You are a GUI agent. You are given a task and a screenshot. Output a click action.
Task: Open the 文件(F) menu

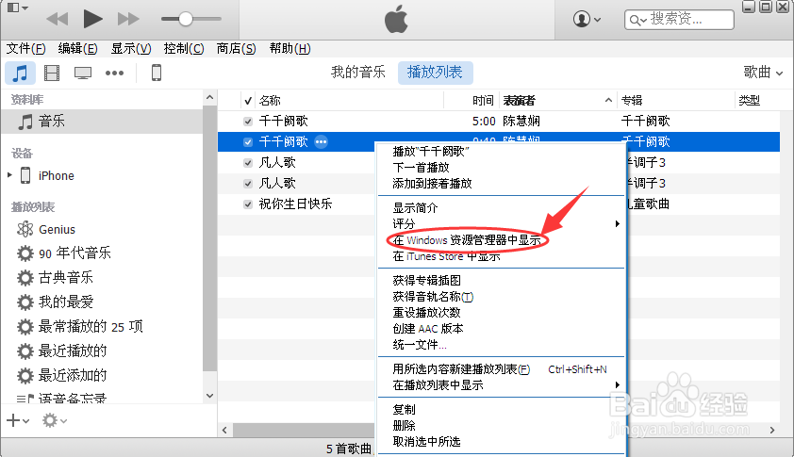tap(25, 49)
